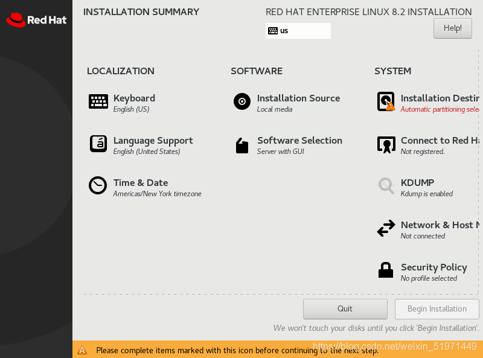Click the Red Hat logo

(36, 20)
